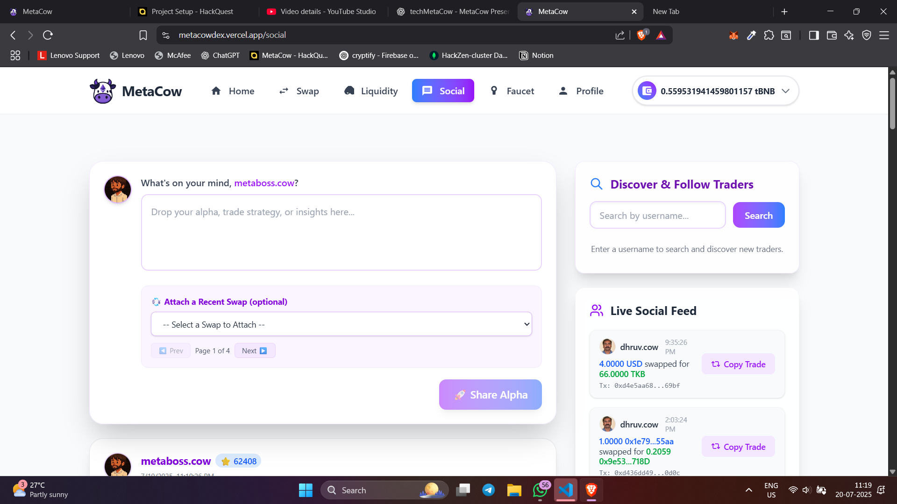
Task: Click the MetaMask fox extension icon
Action: point(733,35)
